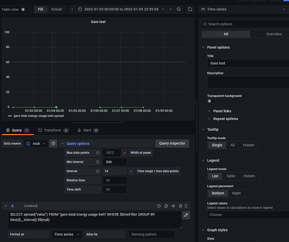The height and width of the screenshot is (242, 289).
Task: Delete query A with trash icon
Action: coord(180,206)
